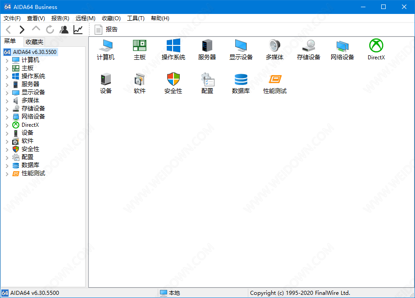Select 操作系统 in the left tree
This screenshot has width=415, height=298.
tap(33, 76)
